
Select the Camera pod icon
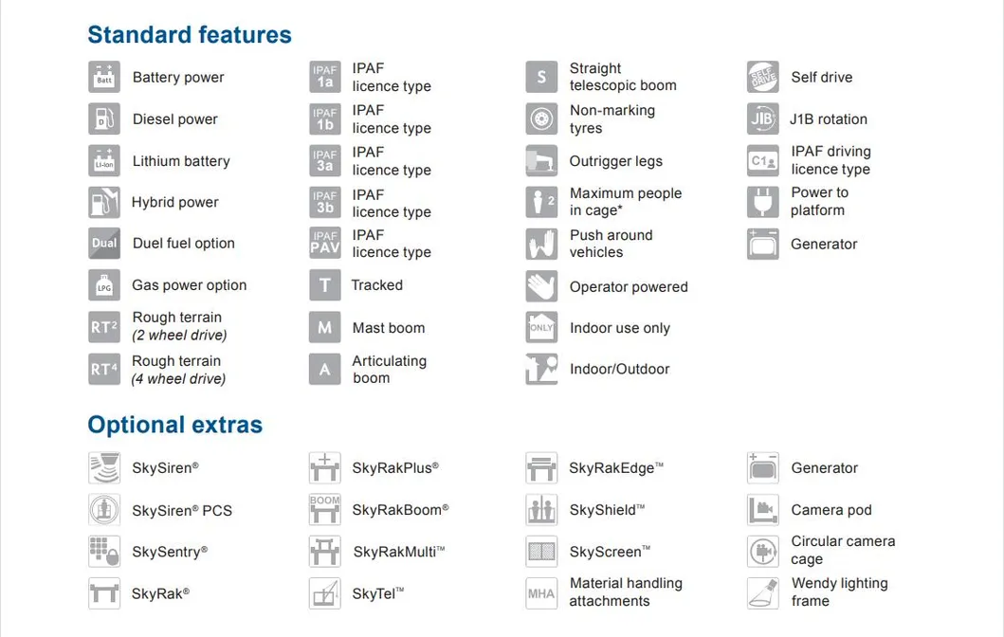coord(762,510)
